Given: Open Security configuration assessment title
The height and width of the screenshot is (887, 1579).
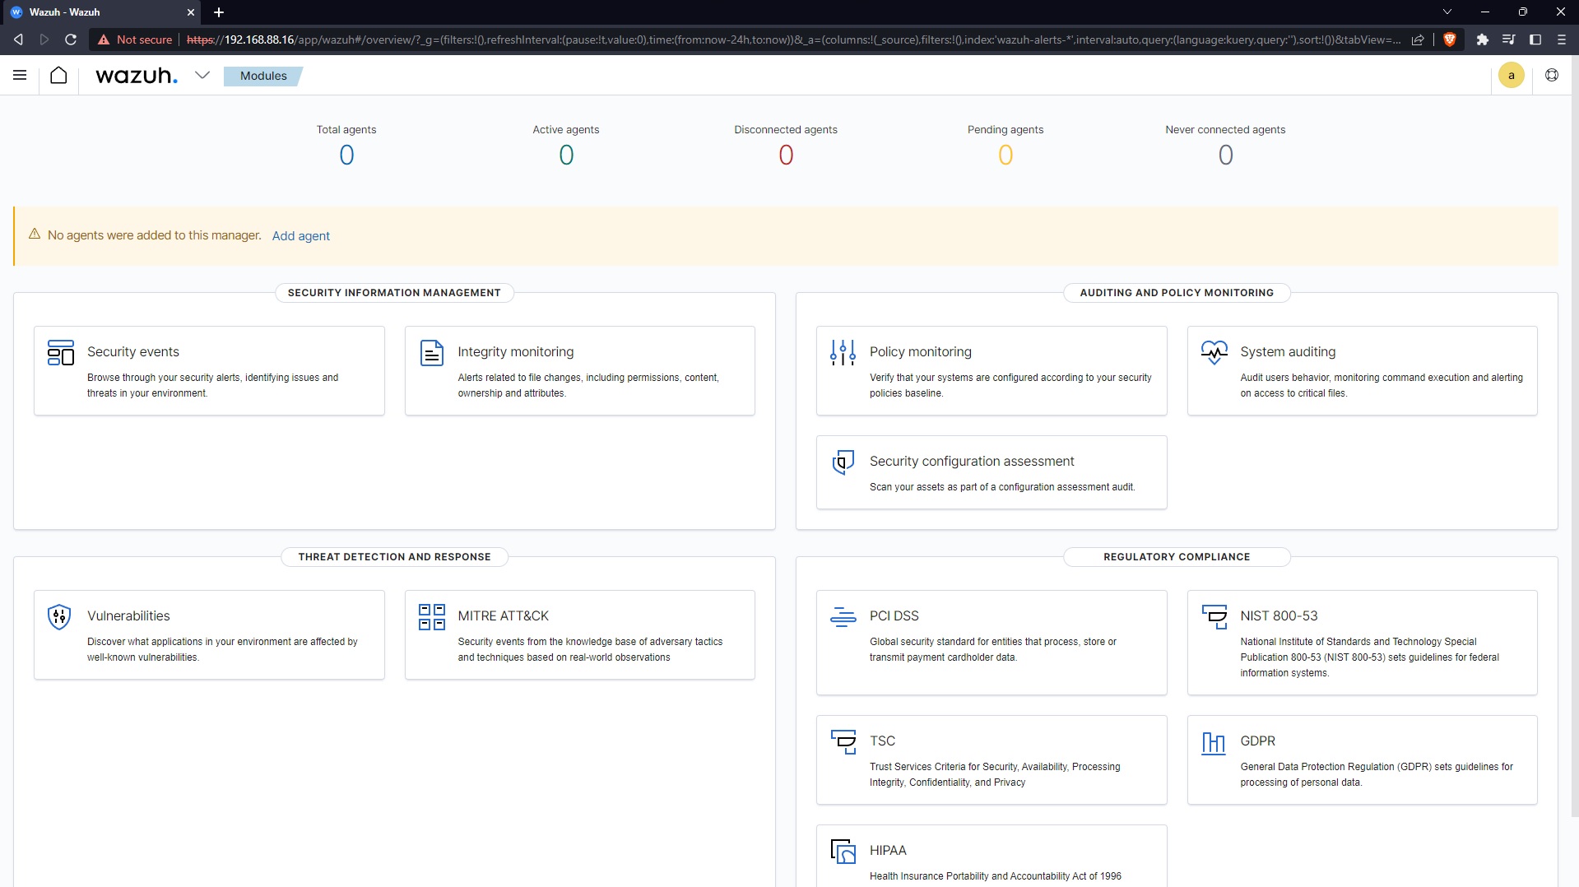Looking at the screenshot, I should pyautogui.click(x=972, y=462).
